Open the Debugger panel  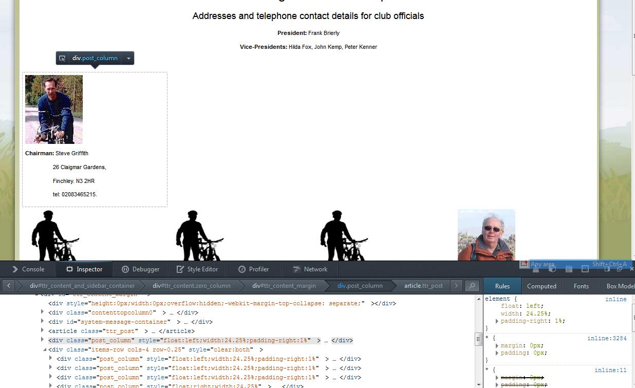[x=140, y=269]
